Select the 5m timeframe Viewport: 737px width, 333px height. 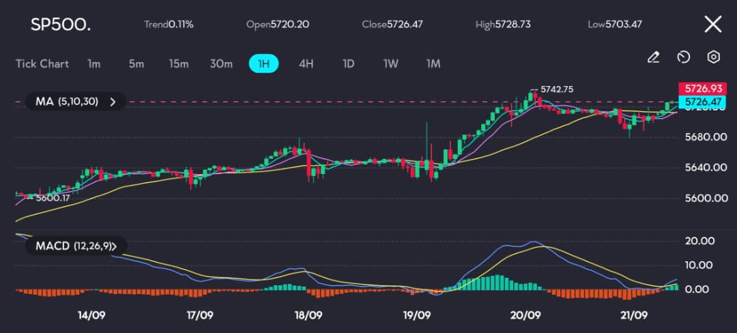tap(136, 64)
